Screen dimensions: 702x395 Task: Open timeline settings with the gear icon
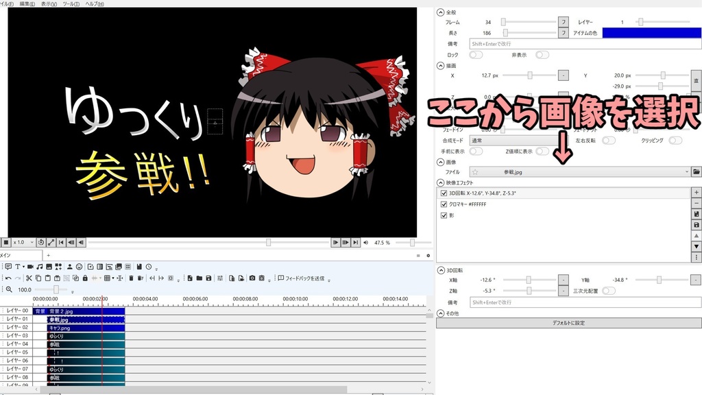(x=428, y=256)
